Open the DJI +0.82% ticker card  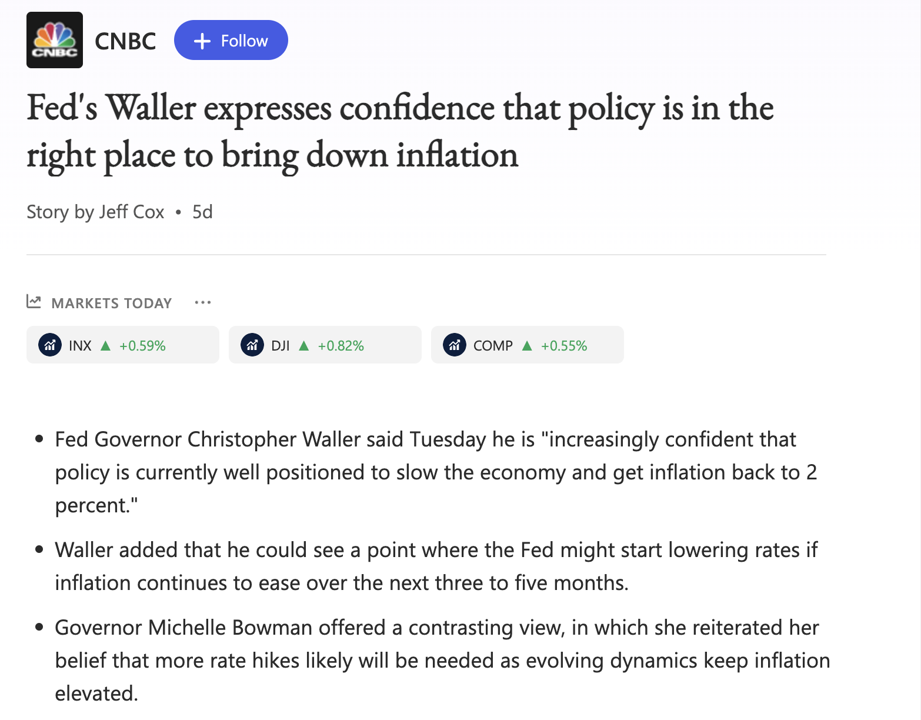tap(325, 345)
